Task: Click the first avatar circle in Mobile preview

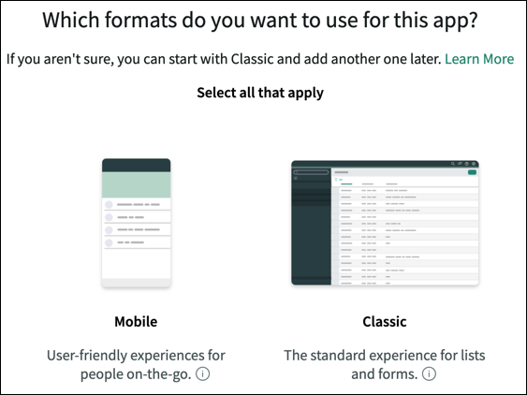Action: tap(109, 204)
